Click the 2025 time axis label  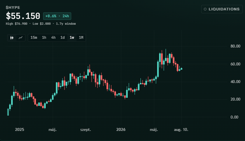19,130
